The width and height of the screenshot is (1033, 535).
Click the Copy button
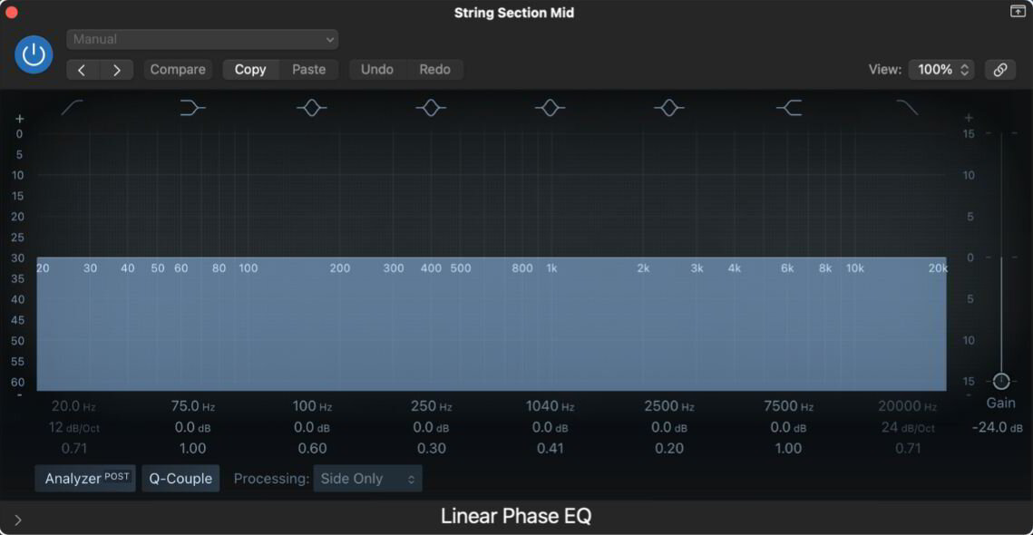tap(251, 70)
